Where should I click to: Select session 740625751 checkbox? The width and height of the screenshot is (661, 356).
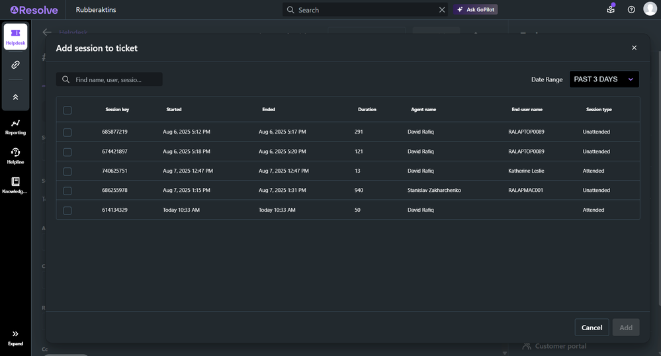[67, 171]
